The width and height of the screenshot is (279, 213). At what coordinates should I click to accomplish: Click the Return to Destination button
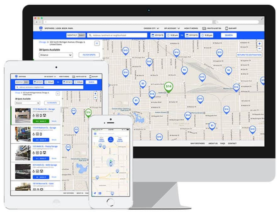(249, 55)
